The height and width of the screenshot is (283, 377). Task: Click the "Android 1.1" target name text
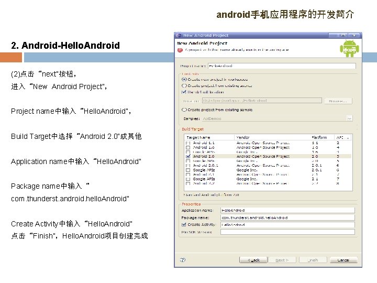(203, 143)
